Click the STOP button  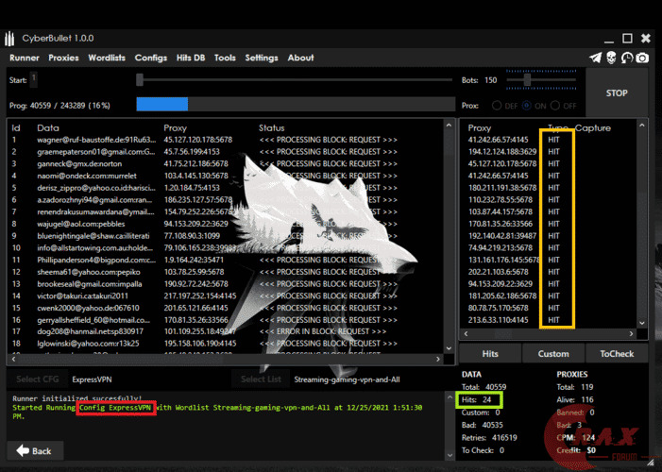(x=617, y=93)
